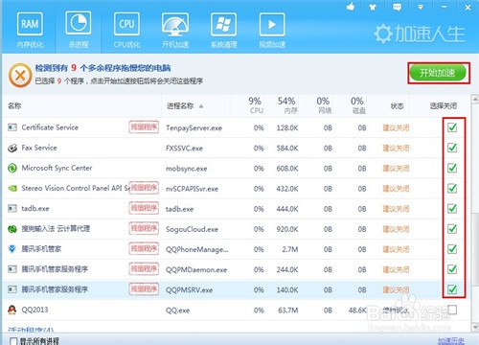479x345 pixels.
Task: Select the mobsync.exe process name
Action: tap(187, 169)
